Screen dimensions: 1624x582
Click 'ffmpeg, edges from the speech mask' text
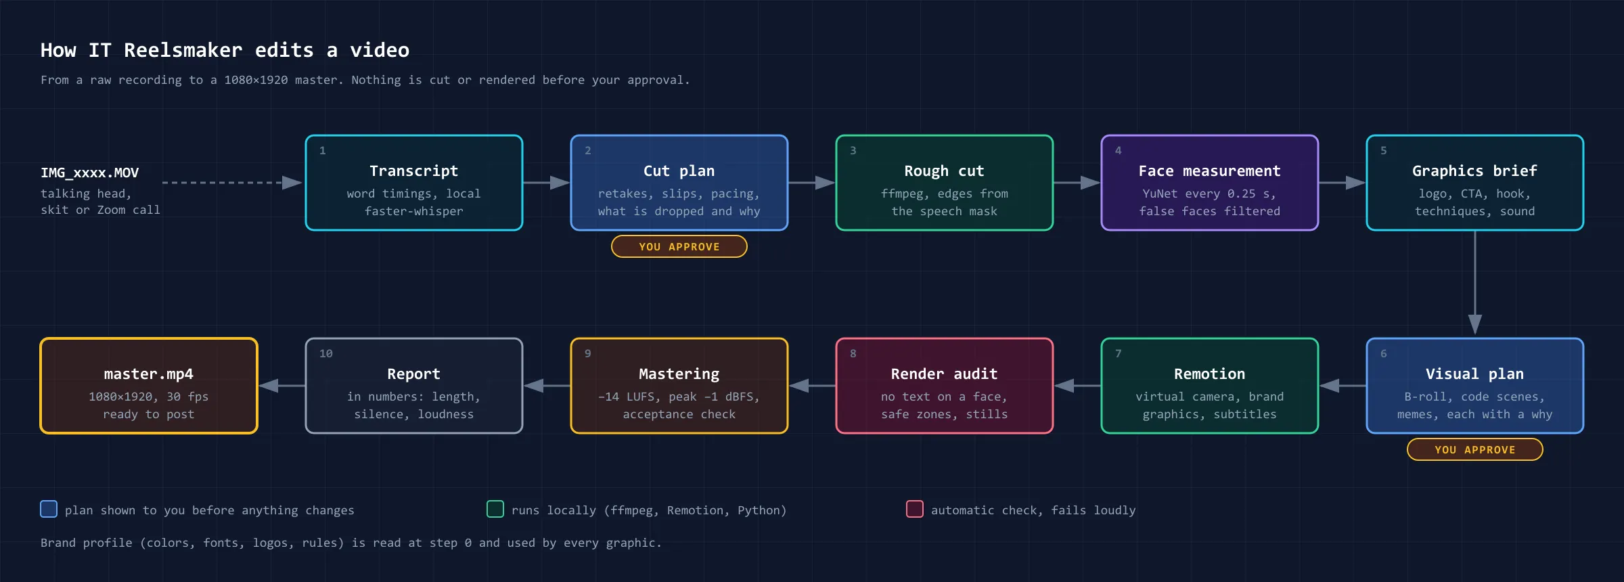point(945,202)
